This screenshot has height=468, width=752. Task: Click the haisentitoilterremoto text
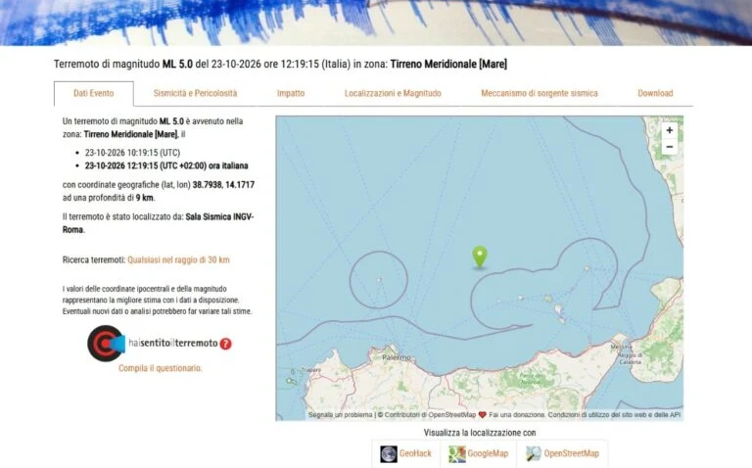(173, 344)
